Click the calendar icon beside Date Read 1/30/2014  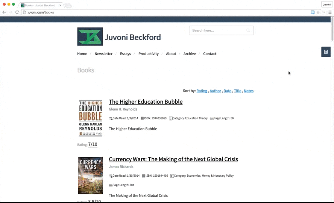coord(111,176)
